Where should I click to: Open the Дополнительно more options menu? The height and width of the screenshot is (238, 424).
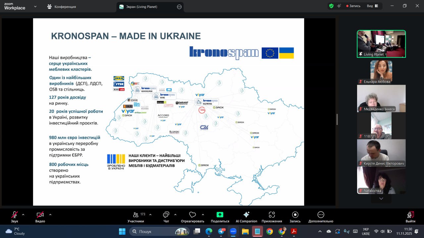point(321,217)
